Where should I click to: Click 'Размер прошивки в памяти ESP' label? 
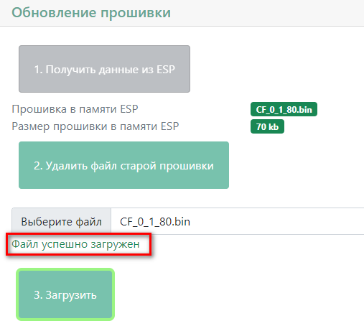tap(95, 126)
